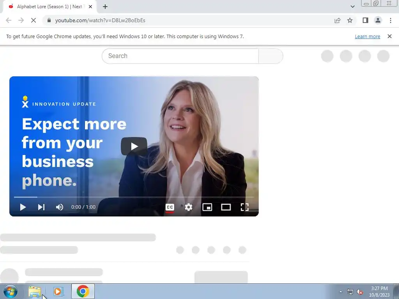Select the Alphabet Lore tab
Image resolution: width=399 pixels, height=299 pixels.
pos(49,7)
